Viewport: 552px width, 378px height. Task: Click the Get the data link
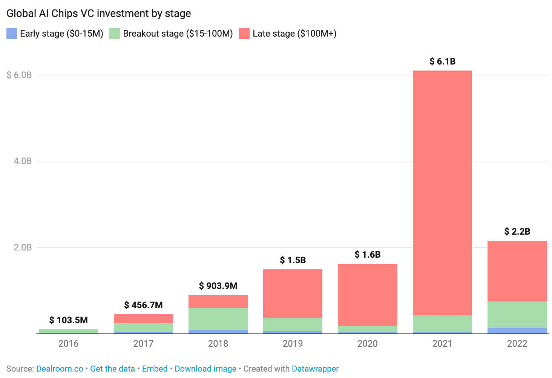click(x=112, y=369)
